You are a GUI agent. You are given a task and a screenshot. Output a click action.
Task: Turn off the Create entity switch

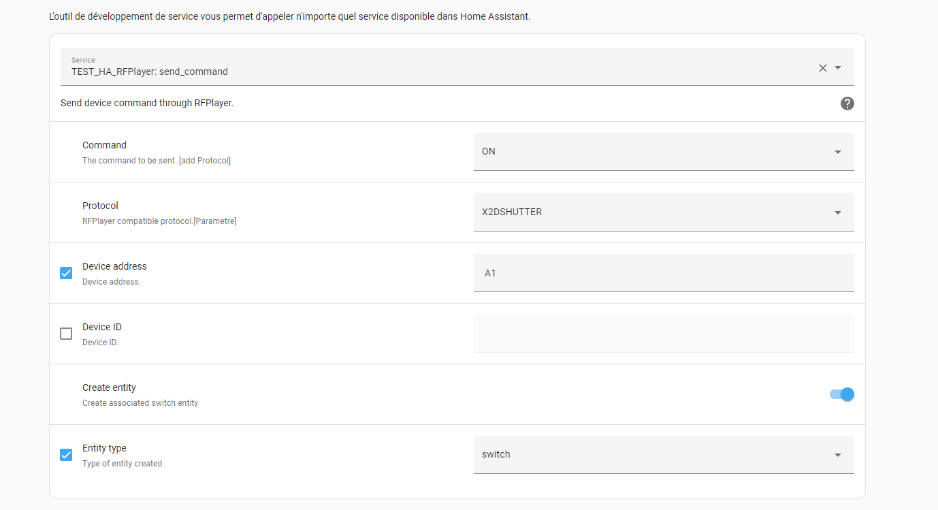click(x=842, y=394)
